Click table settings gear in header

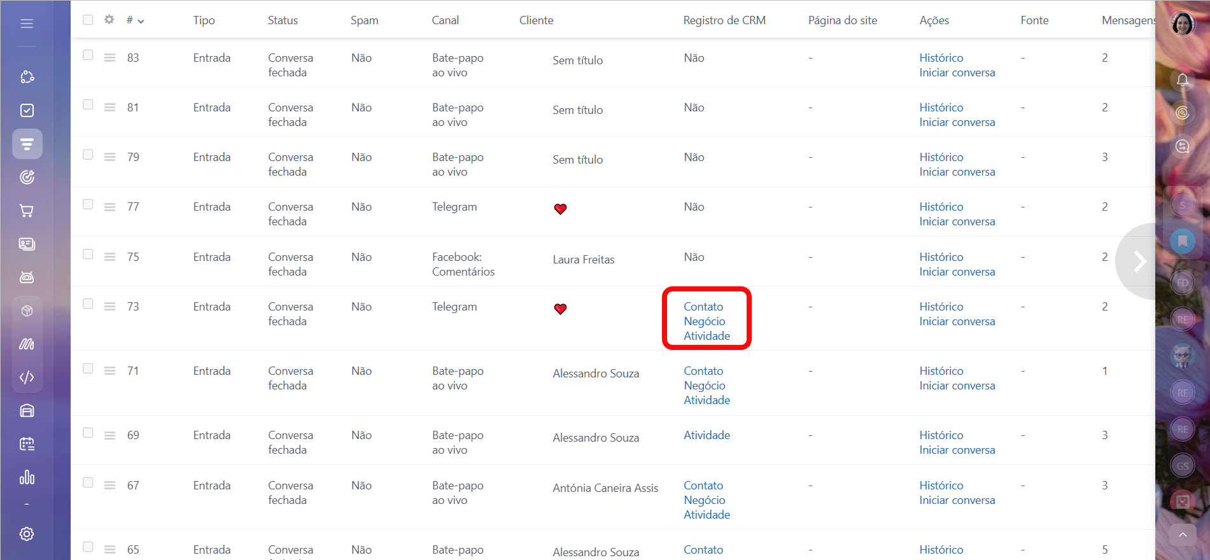click(109, 20)
